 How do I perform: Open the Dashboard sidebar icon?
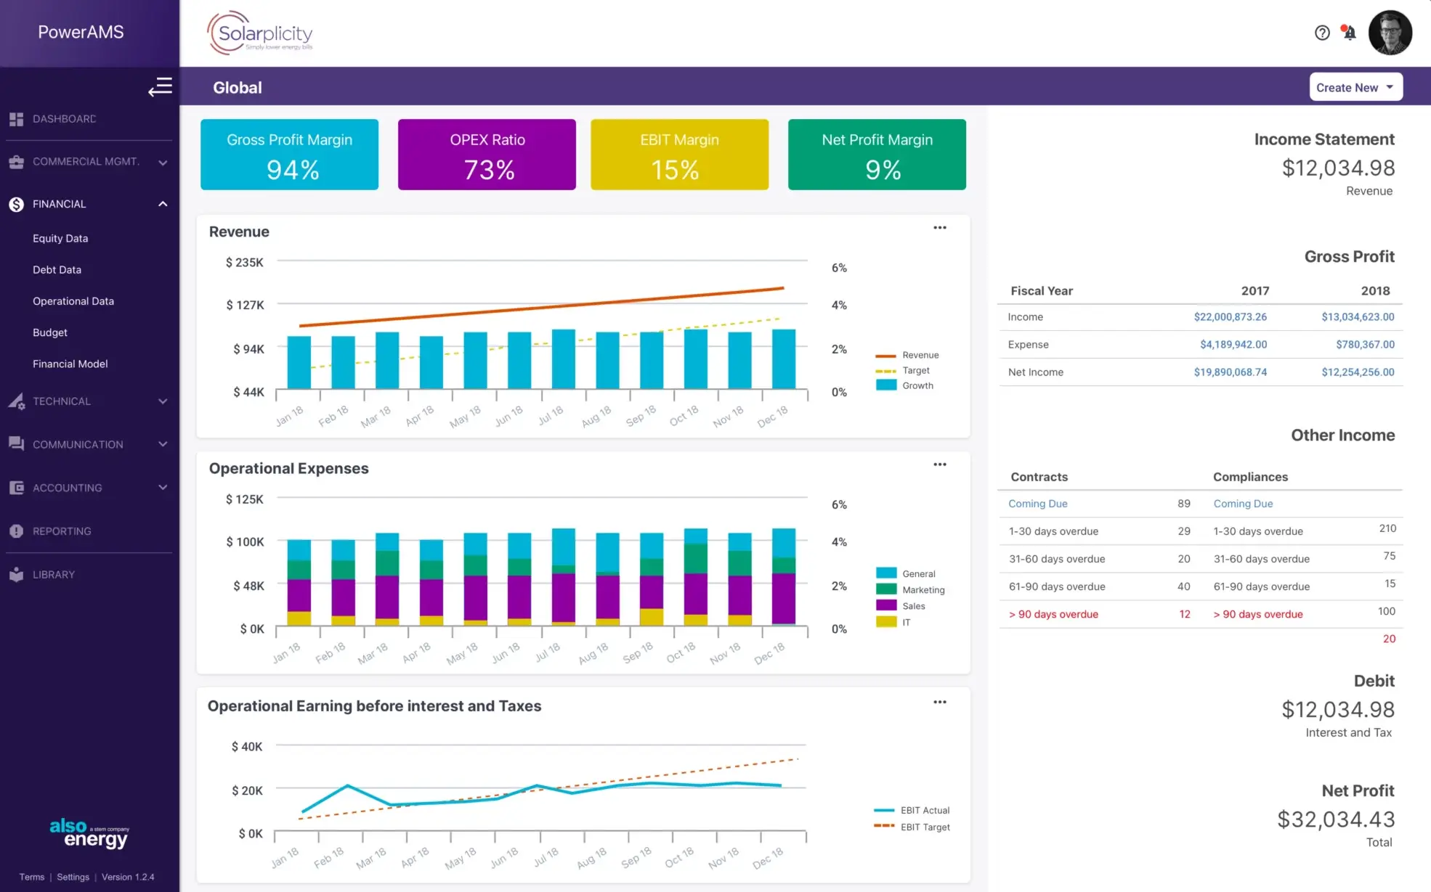tap(16, 118)
